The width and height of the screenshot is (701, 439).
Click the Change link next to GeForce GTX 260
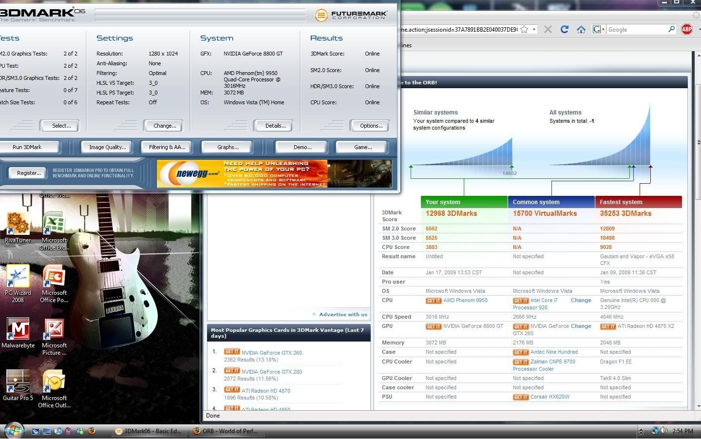tap(581, 326)
